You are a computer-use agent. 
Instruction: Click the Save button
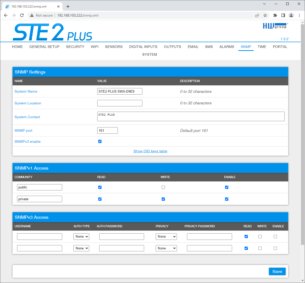tap(277, 271)
